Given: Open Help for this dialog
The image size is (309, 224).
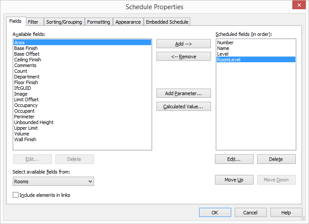Looking at the screenshot, I should [x=286, y=213].
